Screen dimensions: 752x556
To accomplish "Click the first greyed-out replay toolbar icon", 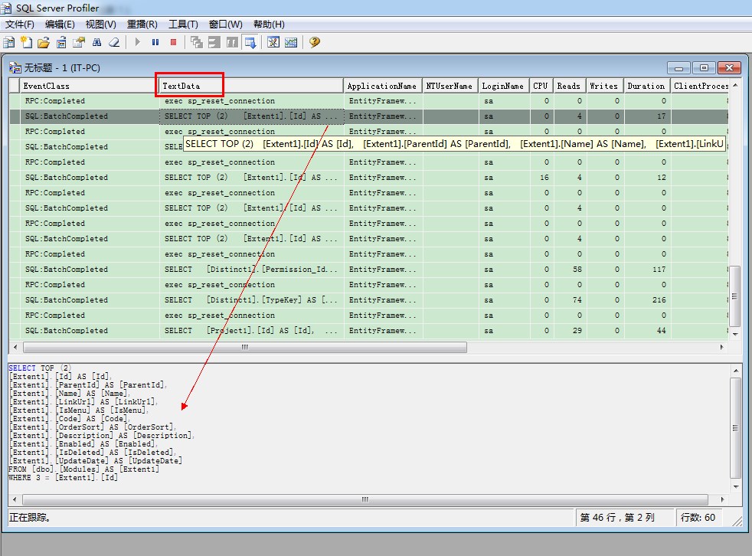I will coord(197,43).
